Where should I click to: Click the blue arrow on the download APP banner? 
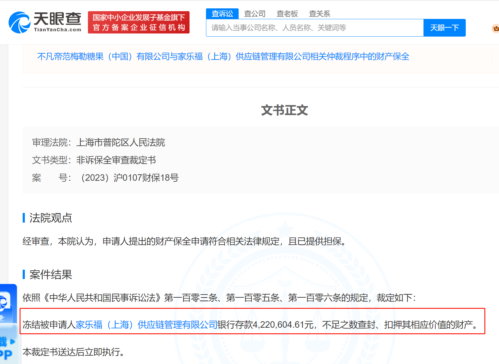[13, 342]
